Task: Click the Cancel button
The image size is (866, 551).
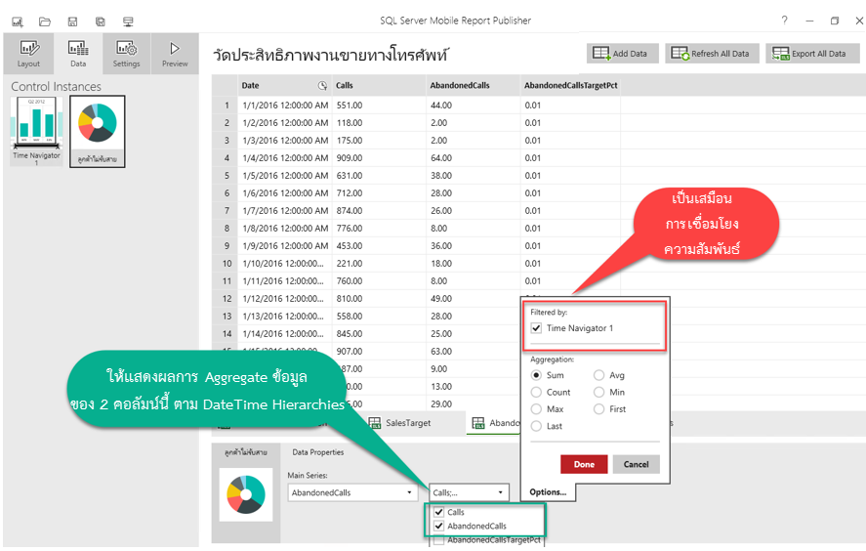Action: (637, 464)
